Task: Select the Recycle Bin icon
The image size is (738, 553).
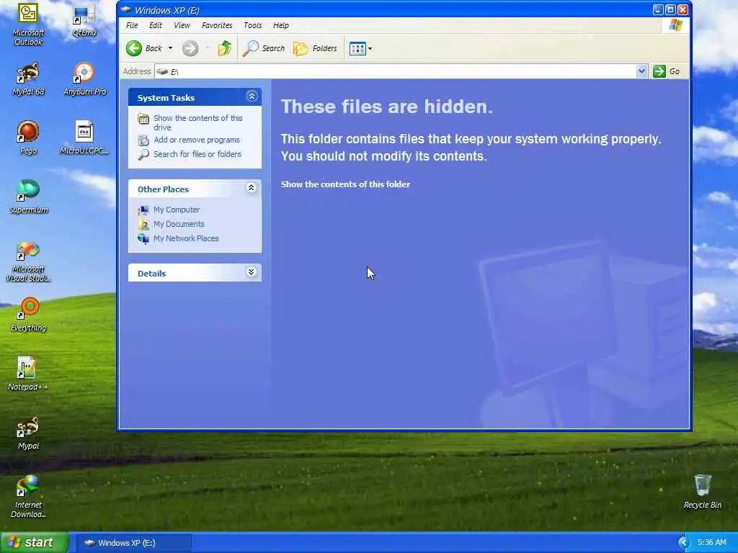Action: 702,492
